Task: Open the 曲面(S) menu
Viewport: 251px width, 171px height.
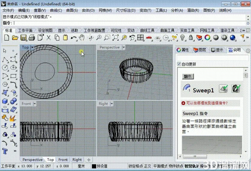Action: [x=72, y=10]
